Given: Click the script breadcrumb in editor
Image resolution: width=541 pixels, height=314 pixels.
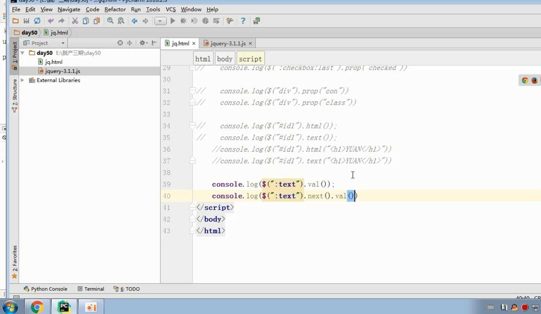Looking at the screenshot, I should [x=250, y=59].
